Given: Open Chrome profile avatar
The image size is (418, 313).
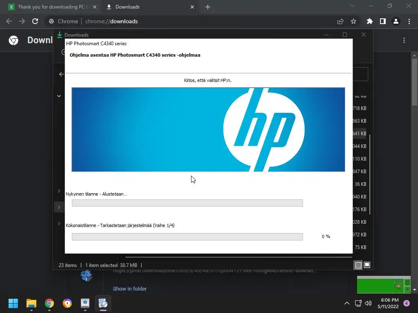Looking at the screenshot, I should click(x=396, y=21).
